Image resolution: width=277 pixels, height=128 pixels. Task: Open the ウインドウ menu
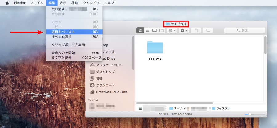pyautogui.click(x=91, y=3)
